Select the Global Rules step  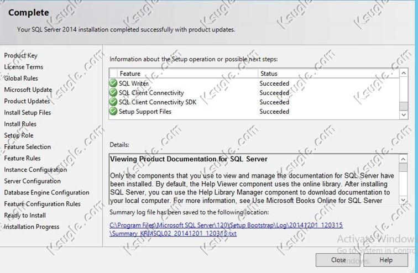click(x=21, y=78)
